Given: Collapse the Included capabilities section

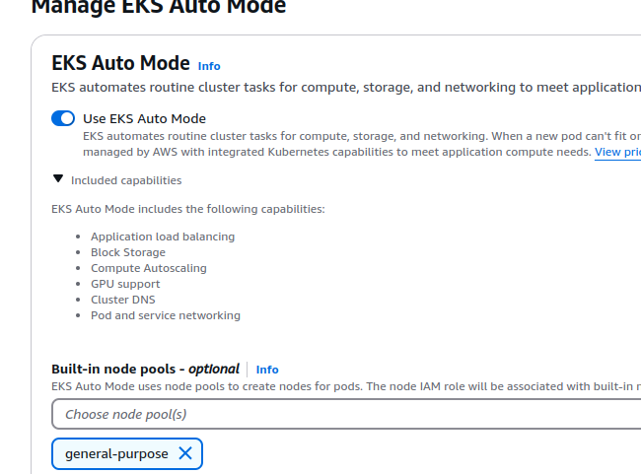Looking at the screenshot, I should pyautogui.click(x=58, y=179).
